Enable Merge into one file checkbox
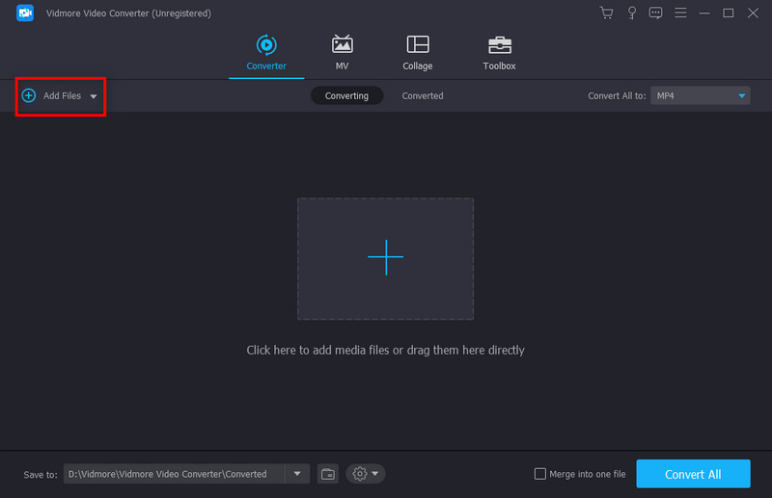Viewport: 772px width, 498px height. [x=540, y=474]
